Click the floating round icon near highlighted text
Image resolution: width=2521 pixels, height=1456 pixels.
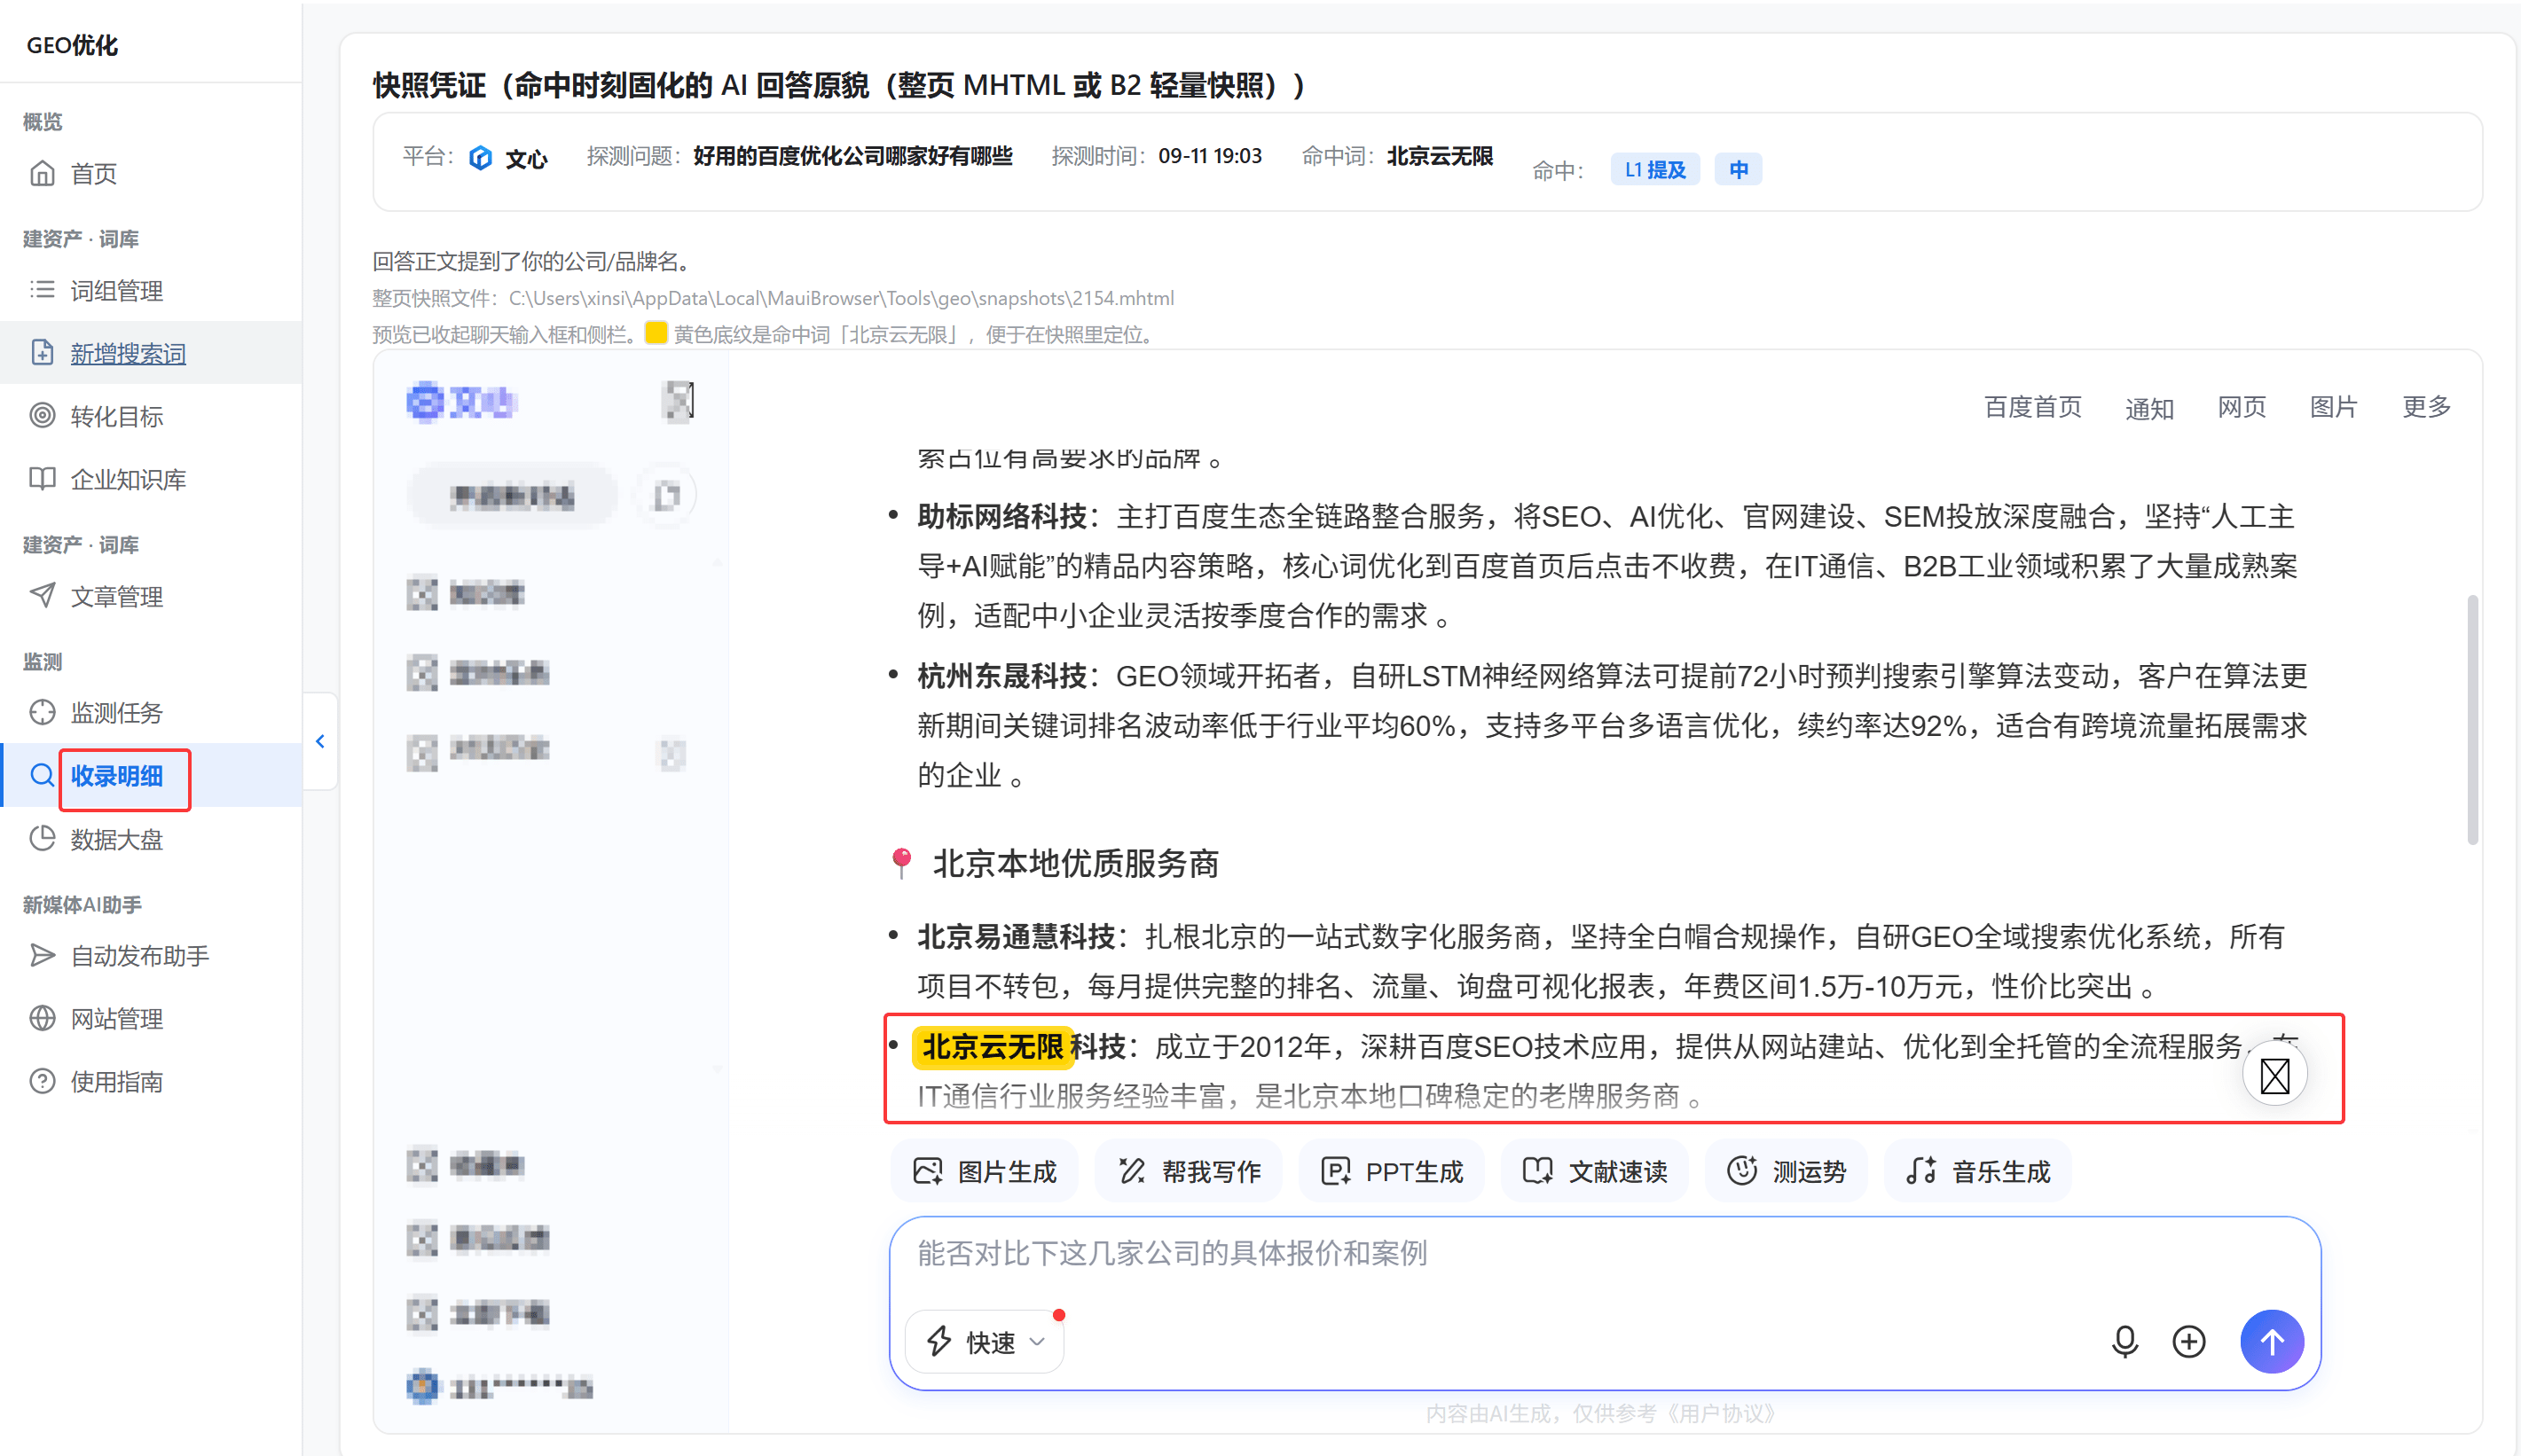pyautogui.click(x=2275, y=1076)
